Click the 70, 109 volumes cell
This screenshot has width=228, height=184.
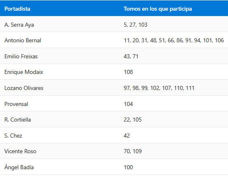coord(133,152)
